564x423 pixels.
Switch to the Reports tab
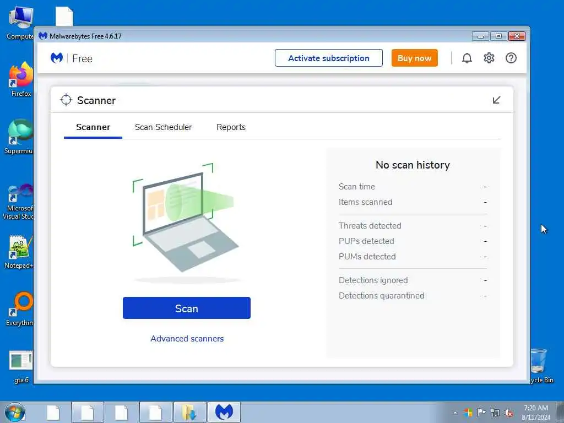231,127
